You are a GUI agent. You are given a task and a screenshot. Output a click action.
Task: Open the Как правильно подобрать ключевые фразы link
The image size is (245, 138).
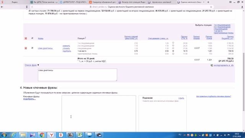pyautogui.click(x=214, y=96)
